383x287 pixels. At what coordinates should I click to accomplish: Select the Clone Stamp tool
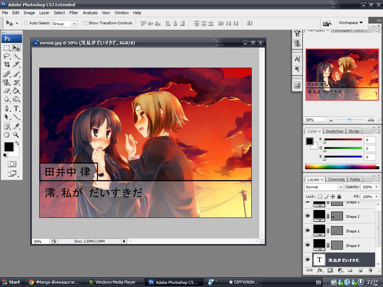7,82
